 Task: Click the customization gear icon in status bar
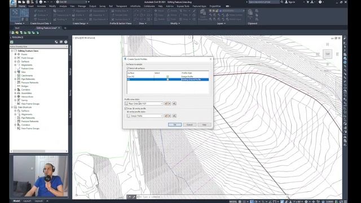pyautogui.click(x=306, y=201)
